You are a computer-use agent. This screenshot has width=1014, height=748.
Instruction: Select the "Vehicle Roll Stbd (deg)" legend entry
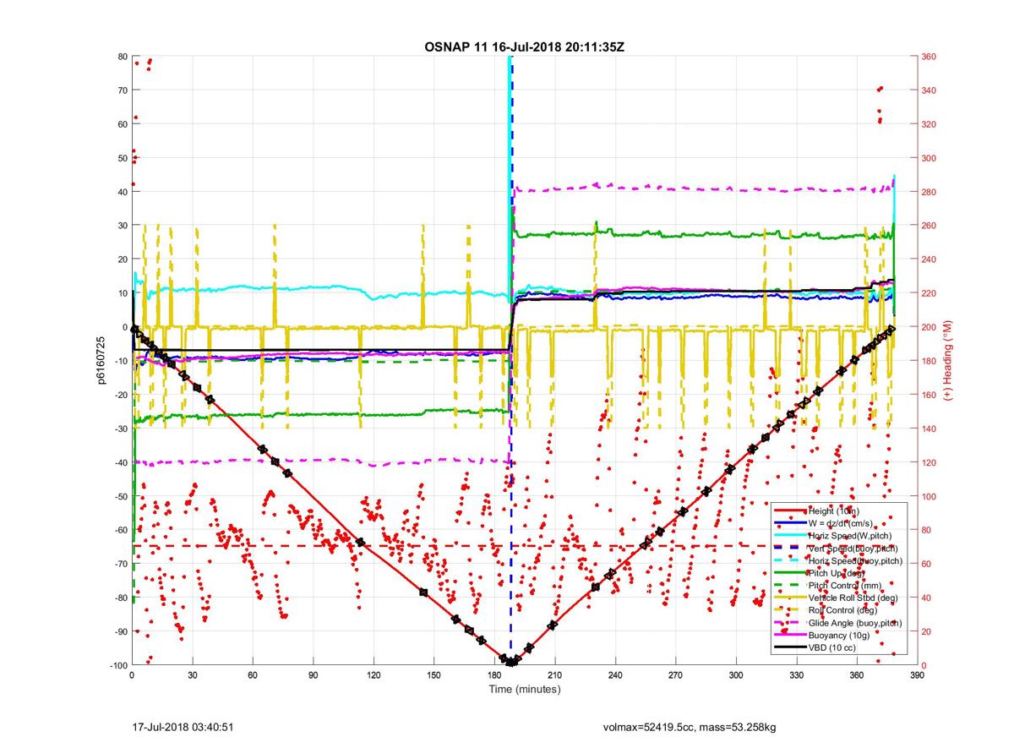pyautogui.click(x=854, y=598)
